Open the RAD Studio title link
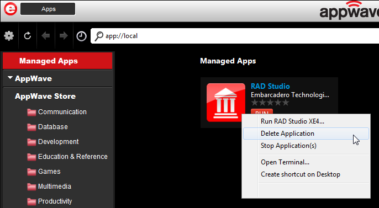 pyautogui.click(x=270, y=86)
